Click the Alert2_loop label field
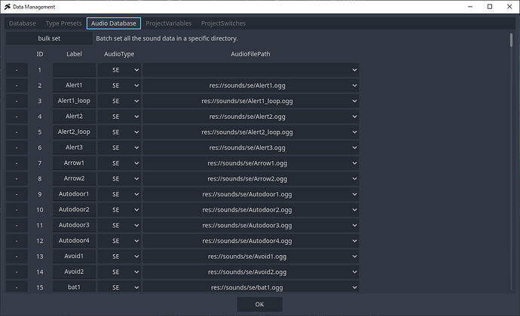This screenshot has height=316, width=520. click(74, 132)
